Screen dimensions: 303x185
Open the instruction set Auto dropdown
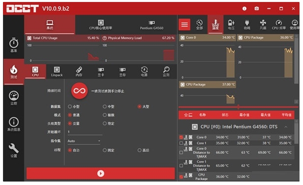[x=84, y=141]
